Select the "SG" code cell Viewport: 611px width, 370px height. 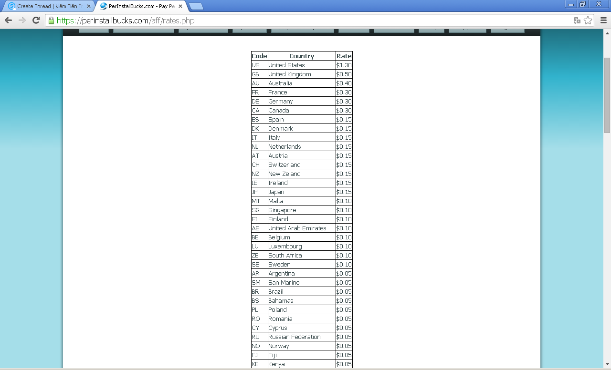(259, 210)
